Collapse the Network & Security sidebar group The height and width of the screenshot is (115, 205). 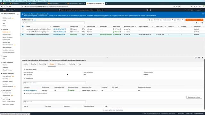(1, 73)
